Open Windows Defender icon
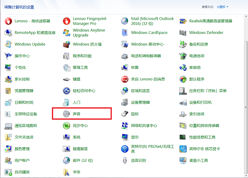This screenshot has width=248, height=178. (x=183, y=32)
